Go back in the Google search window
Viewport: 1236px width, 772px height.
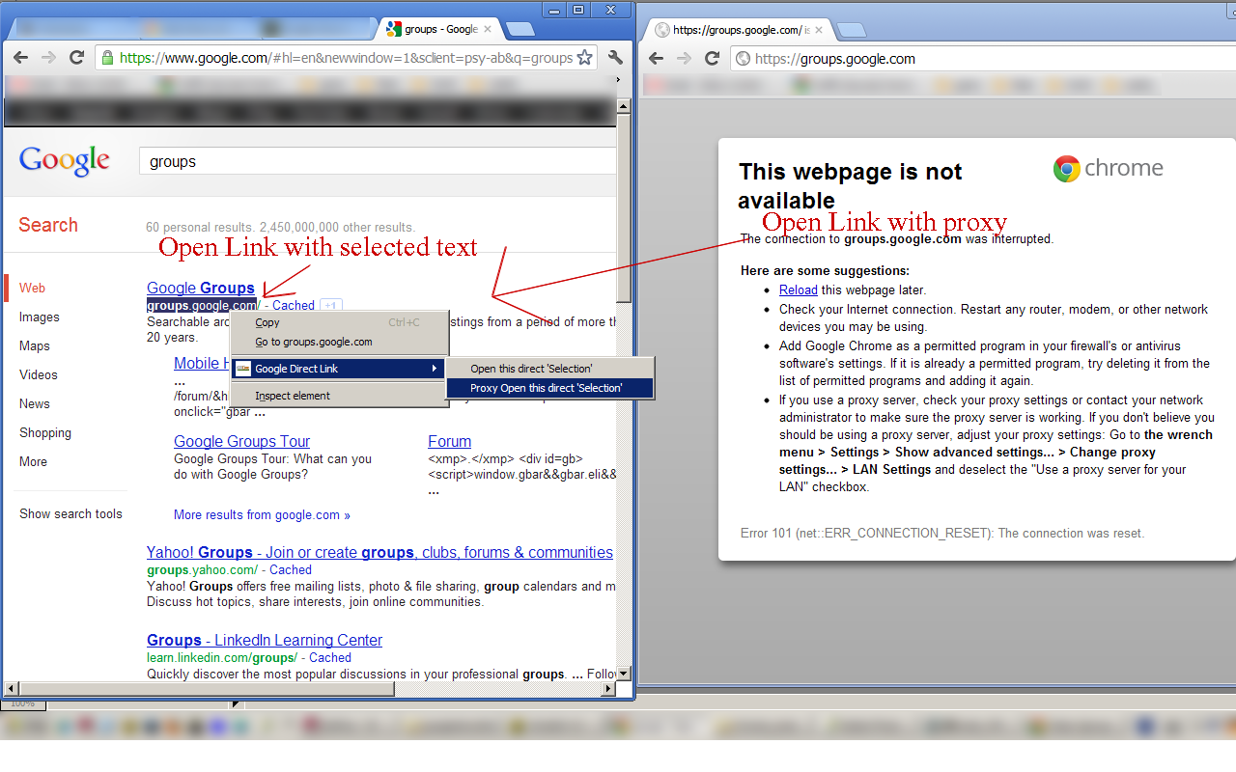tap(20, 58)
